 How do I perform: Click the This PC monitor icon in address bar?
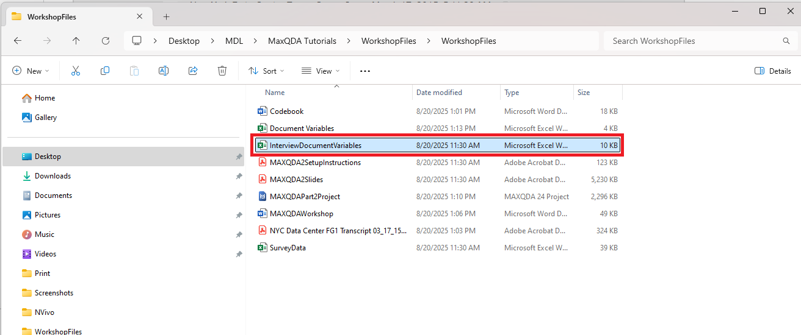137,41
